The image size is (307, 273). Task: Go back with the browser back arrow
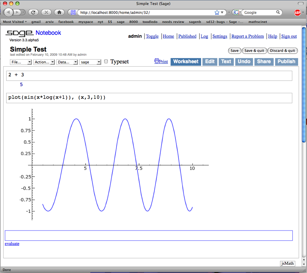(8, 12)
